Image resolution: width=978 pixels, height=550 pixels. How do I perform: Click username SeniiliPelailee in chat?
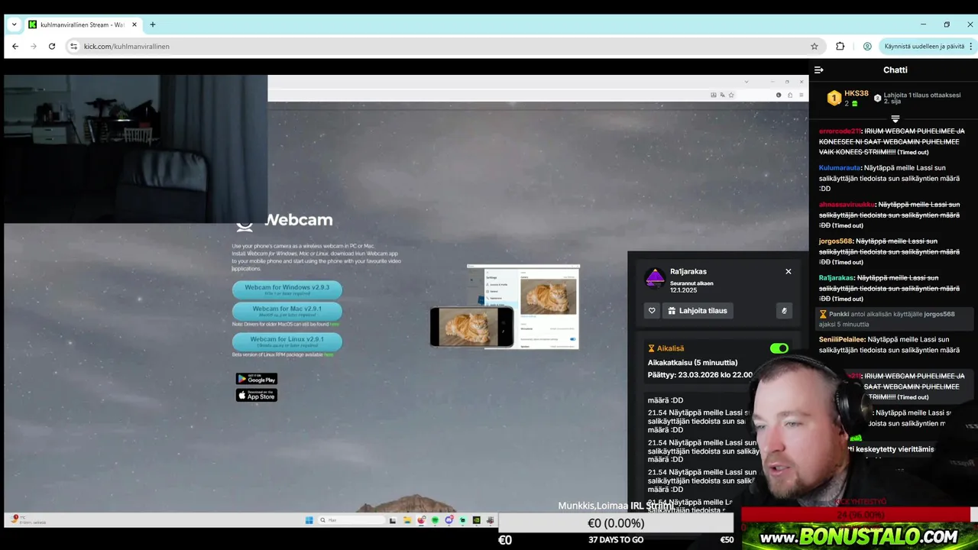click(842, 340)
